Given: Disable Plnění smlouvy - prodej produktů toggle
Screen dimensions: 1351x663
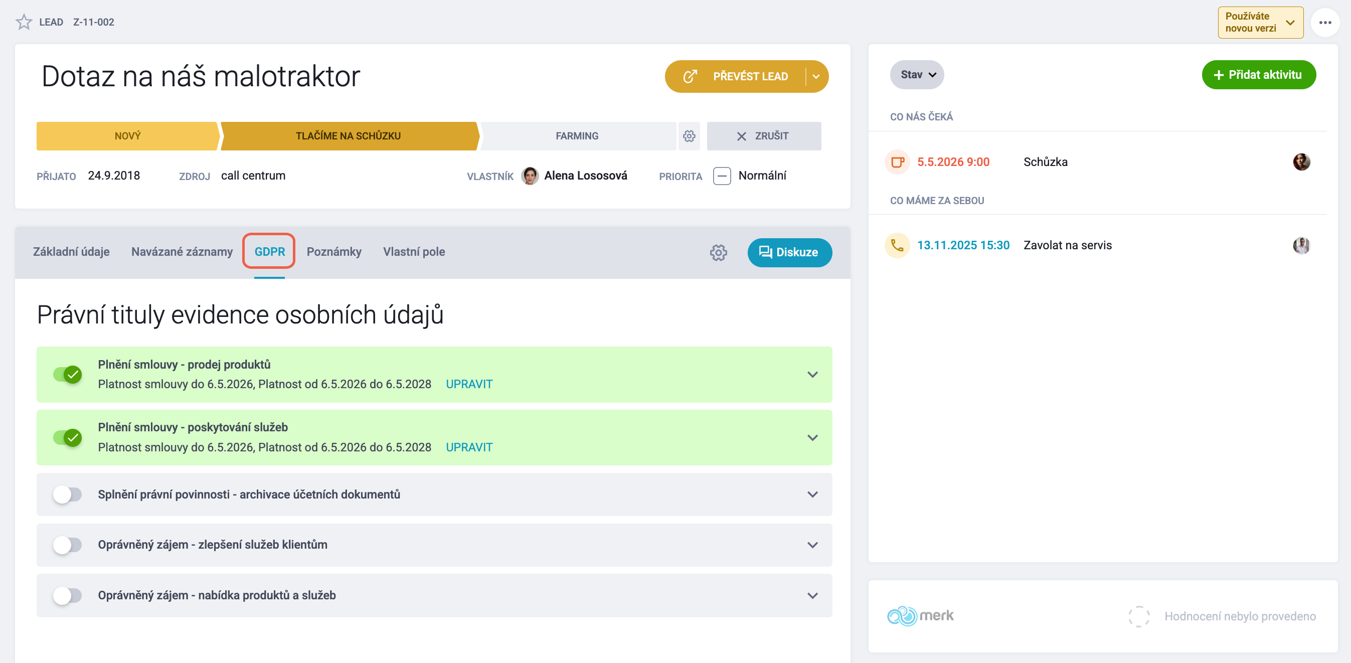Looking at the screenshot, I should point(67,375).
